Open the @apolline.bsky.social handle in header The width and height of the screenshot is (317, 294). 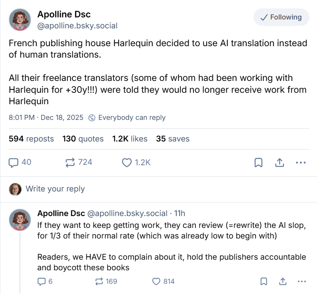[x=77, y=26]
